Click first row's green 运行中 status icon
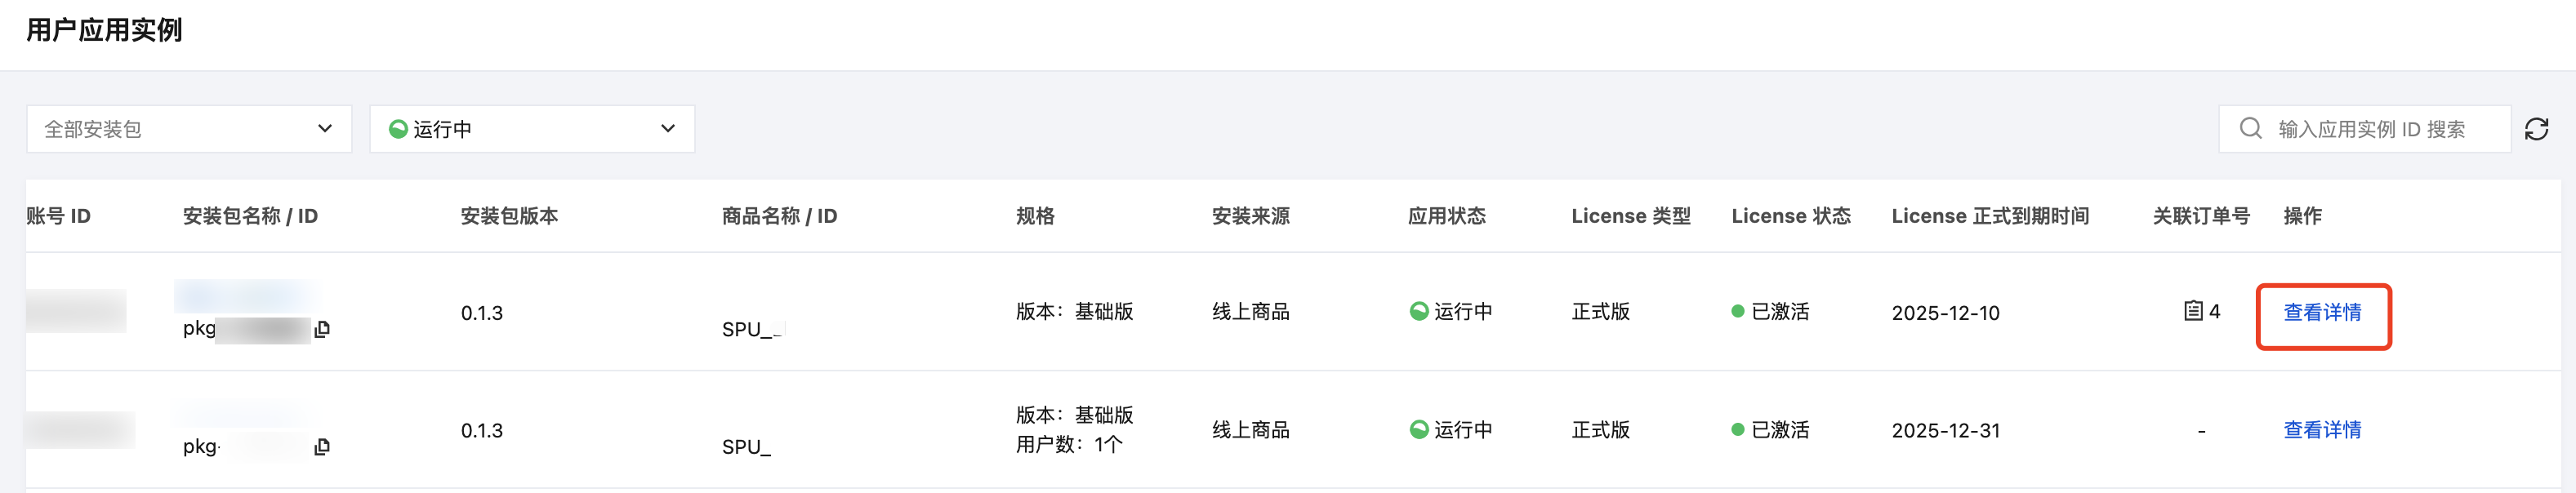 pos(1418,311)
